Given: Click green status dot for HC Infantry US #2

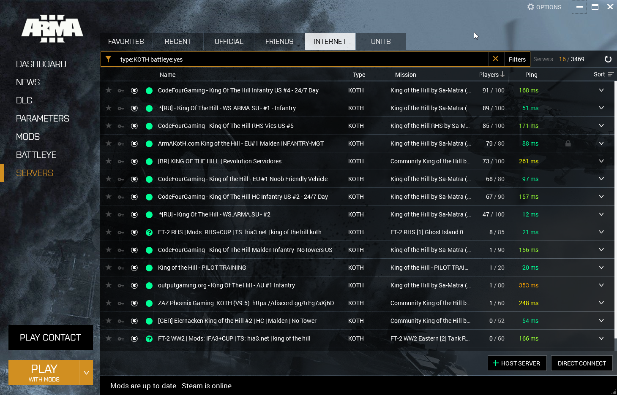Looking at the screenshot, I should (149, 197).
